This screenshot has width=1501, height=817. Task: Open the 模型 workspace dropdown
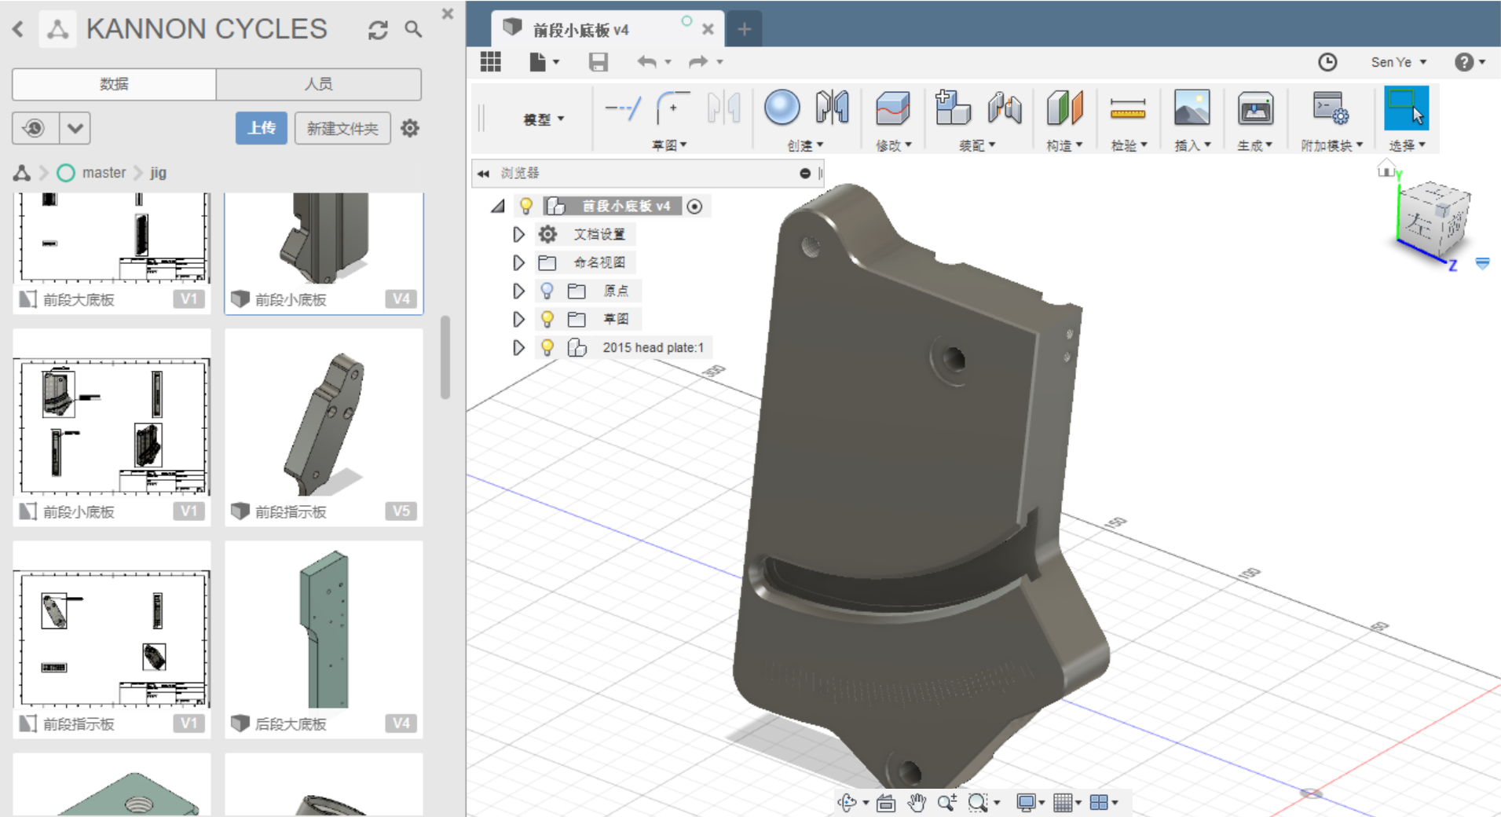[544, 119]
